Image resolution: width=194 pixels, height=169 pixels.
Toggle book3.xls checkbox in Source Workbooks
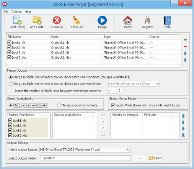point(10,130)
